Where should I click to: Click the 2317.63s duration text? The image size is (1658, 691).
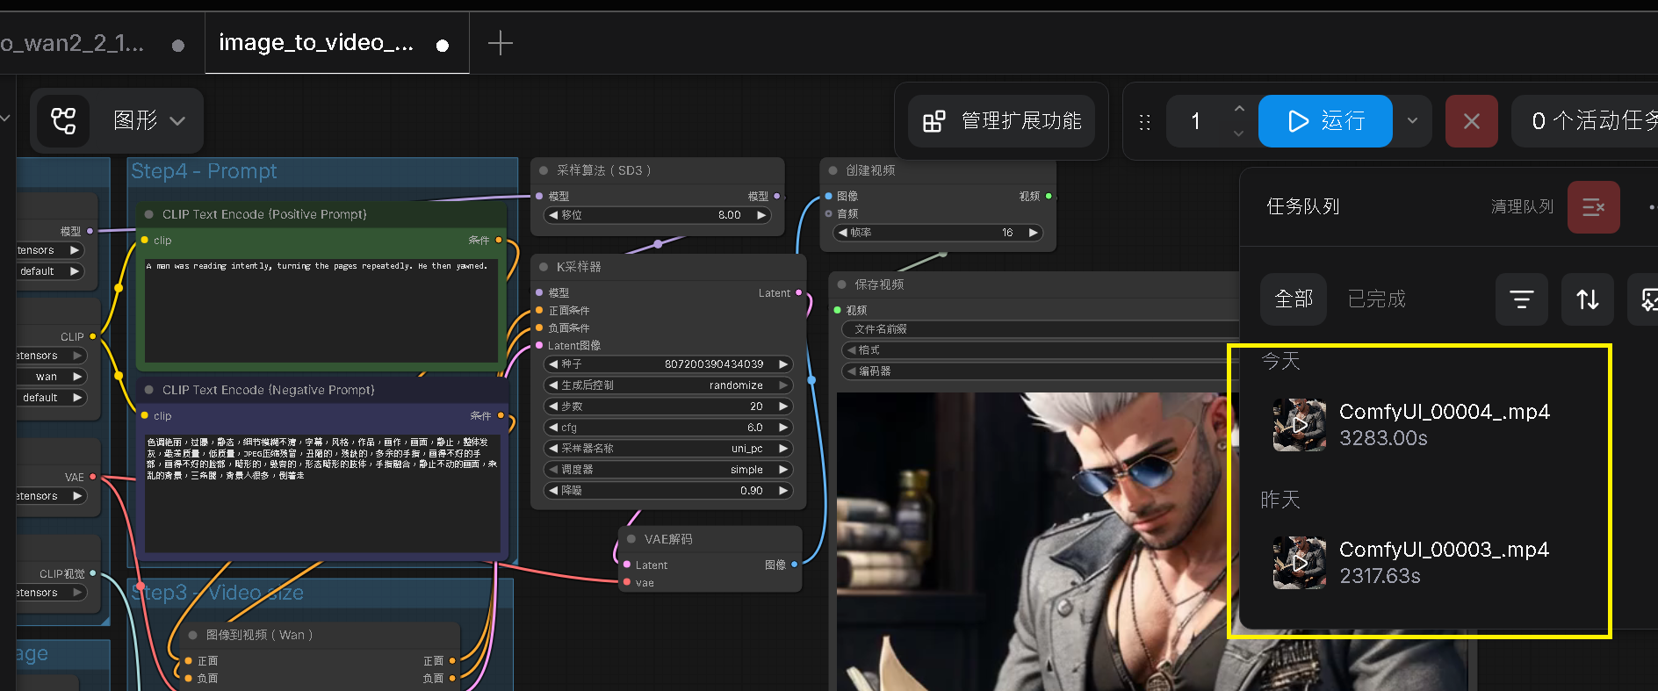(x=1380, y=576)
